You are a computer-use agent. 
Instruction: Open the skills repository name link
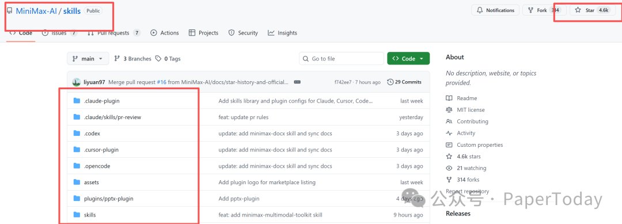72,11
